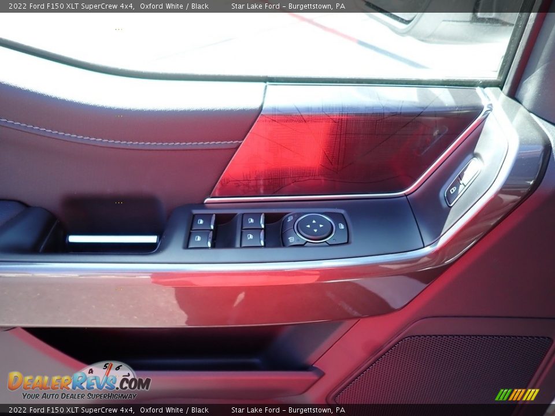Screen dimensions: 555x416
Task: Tap the left arrow on mirror knob
Action: click(307, 226)
